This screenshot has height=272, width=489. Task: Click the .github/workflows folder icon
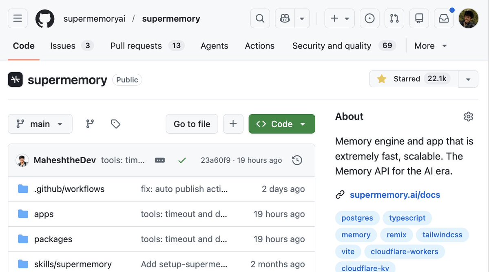[23, 189]
